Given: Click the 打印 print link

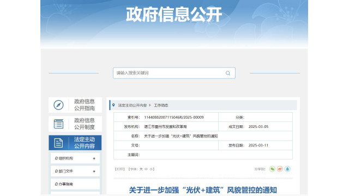Looking at the screenshot, I should 120,169.
